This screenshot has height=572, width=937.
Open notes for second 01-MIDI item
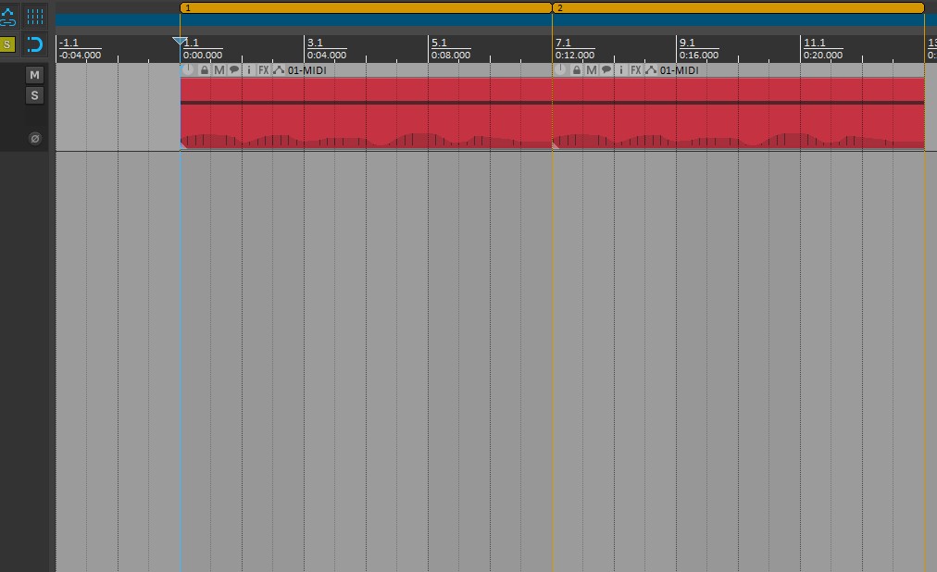[606, 69]
